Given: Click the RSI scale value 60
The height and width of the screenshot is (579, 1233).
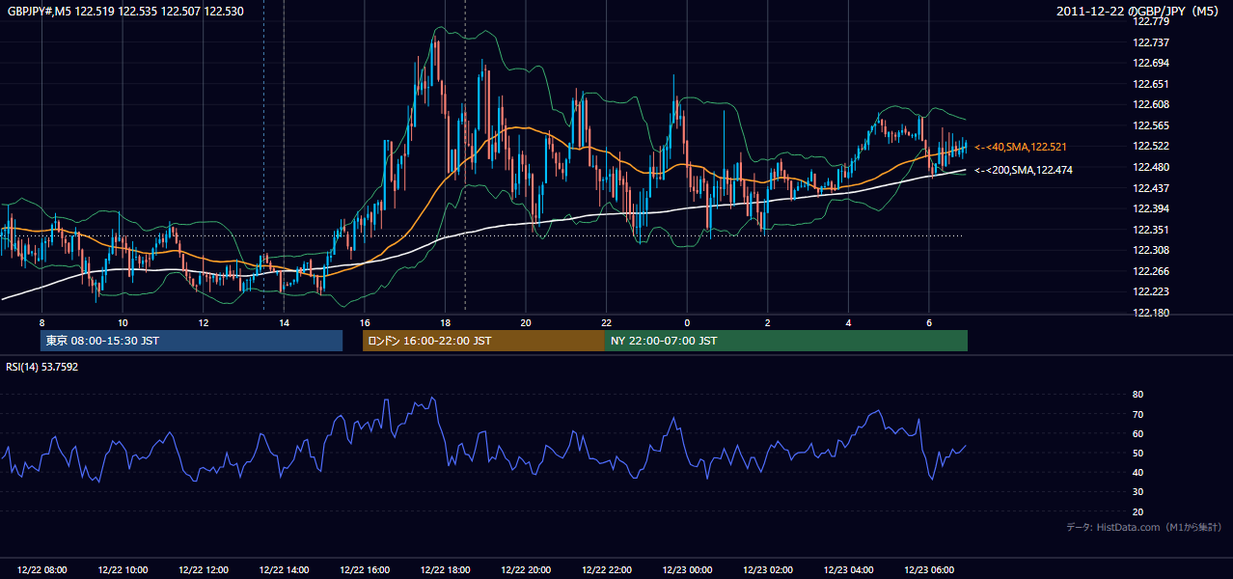Looking at the screenshot, I should tap(1137, 433).
